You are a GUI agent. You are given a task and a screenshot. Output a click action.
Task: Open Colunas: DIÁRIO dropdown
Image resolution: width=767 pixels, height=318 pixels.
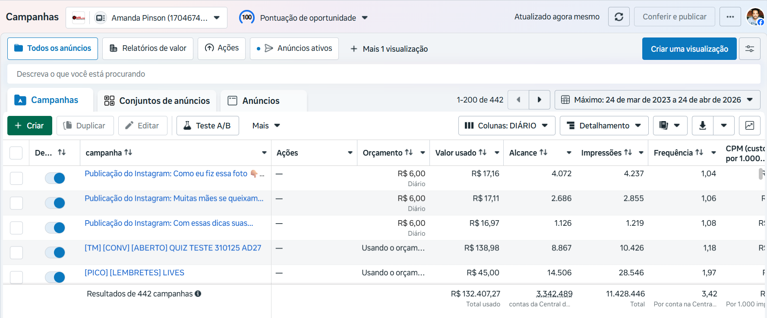tap(506, 125)
